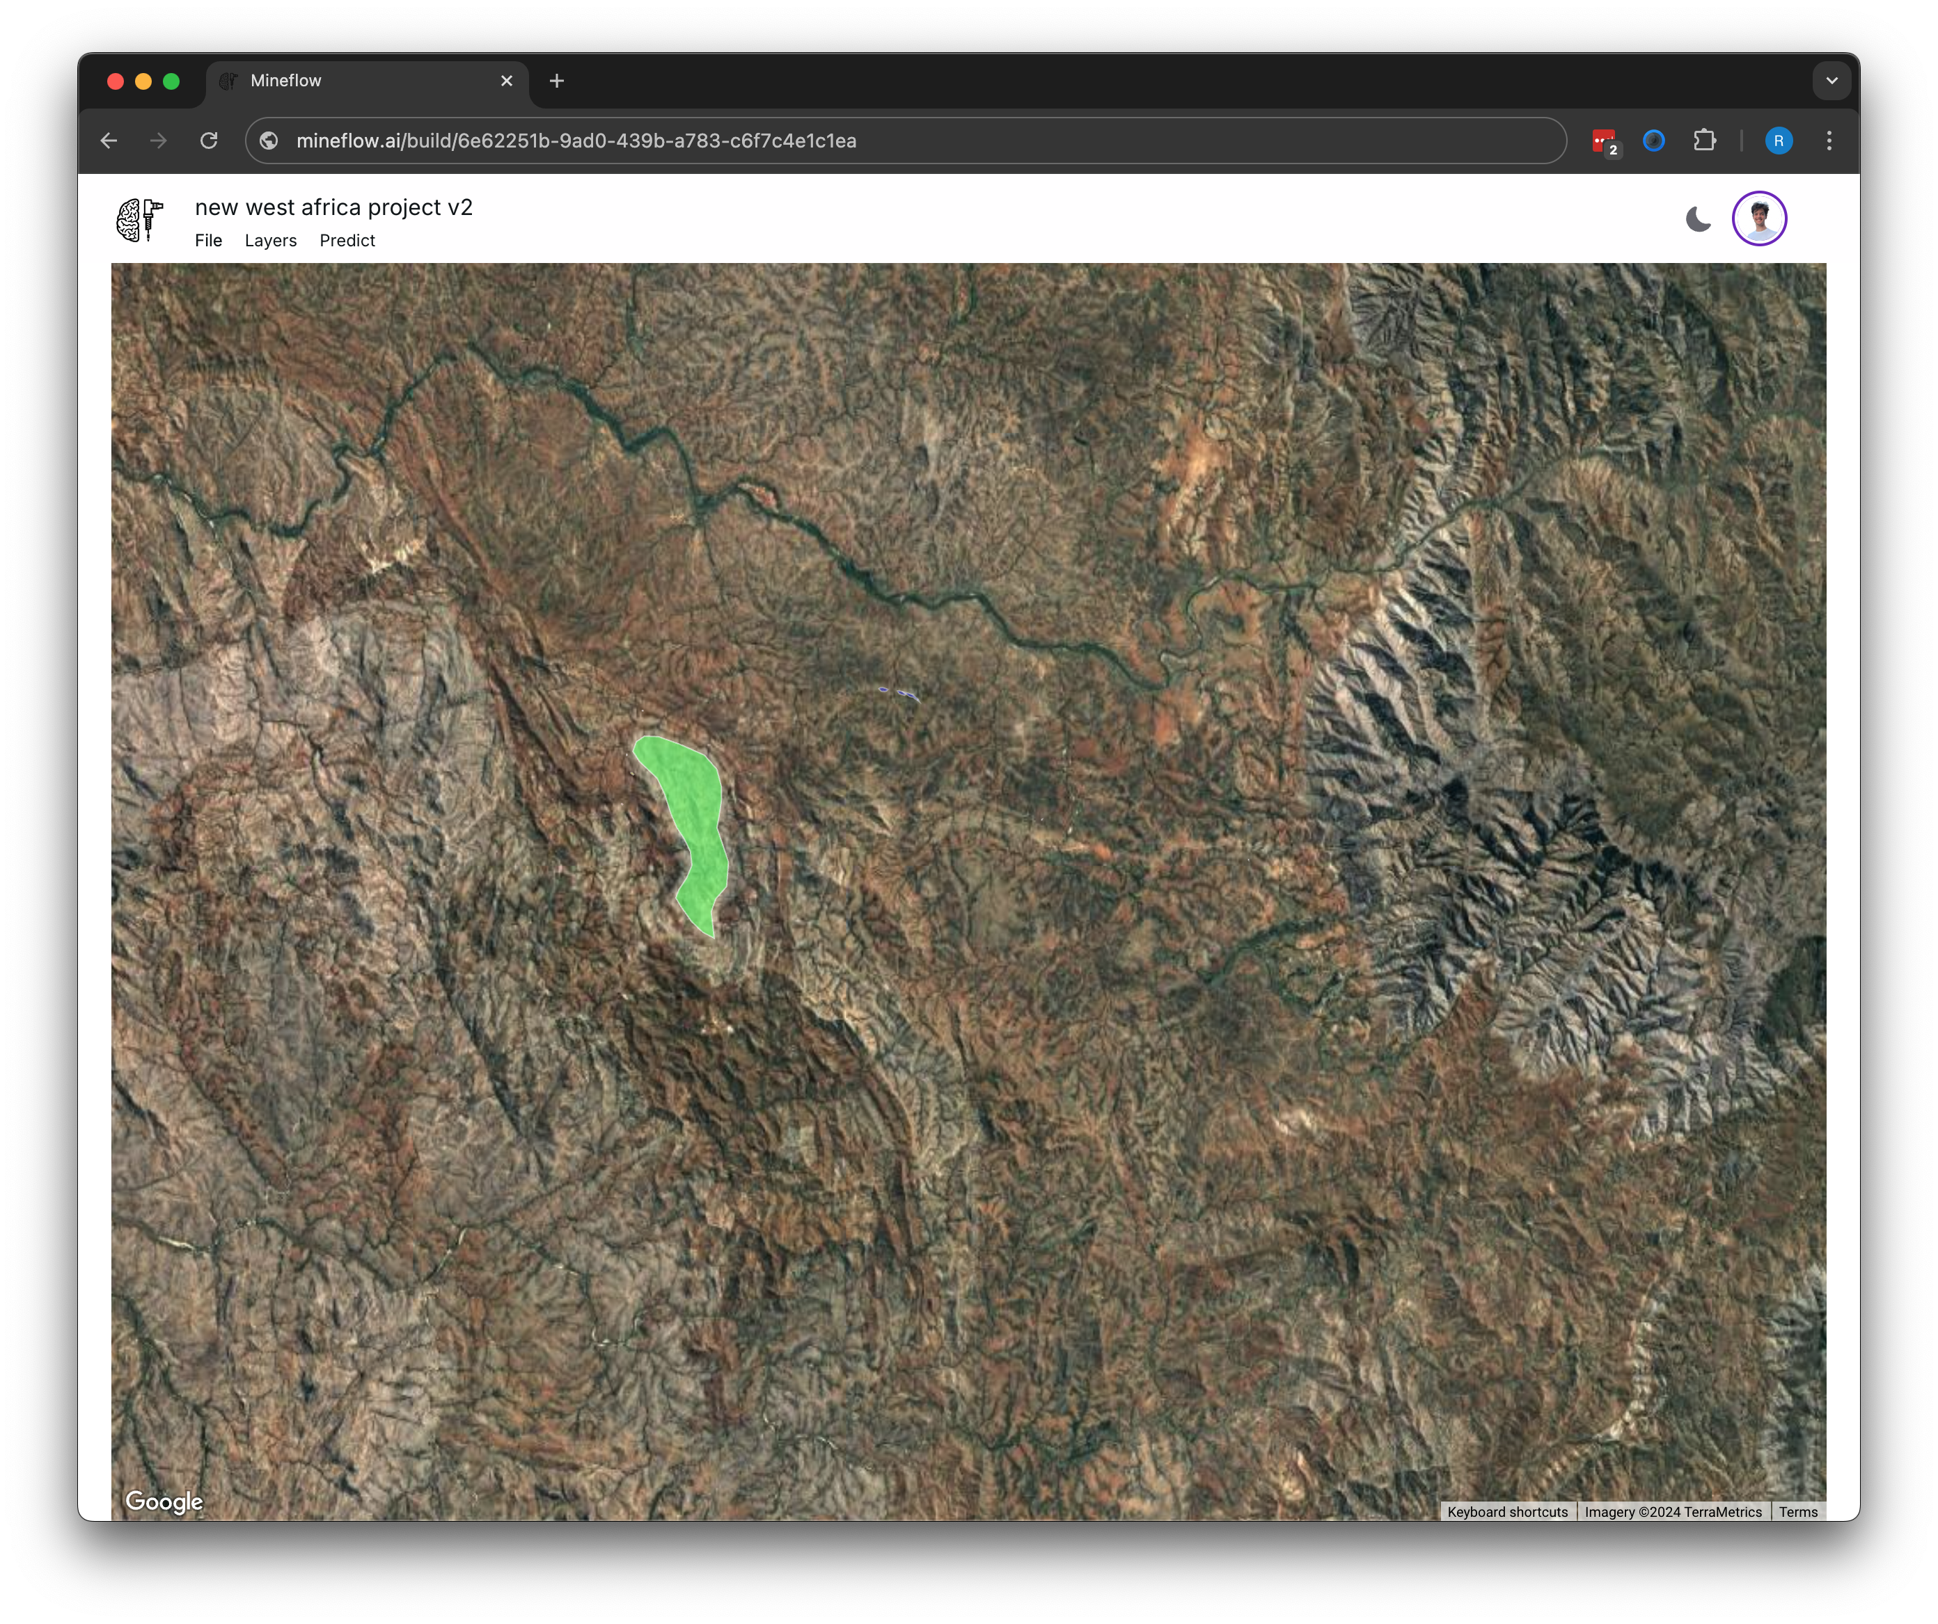Click the red window close button
This screenshot has height=1624, width=1938.
(116, 81)
